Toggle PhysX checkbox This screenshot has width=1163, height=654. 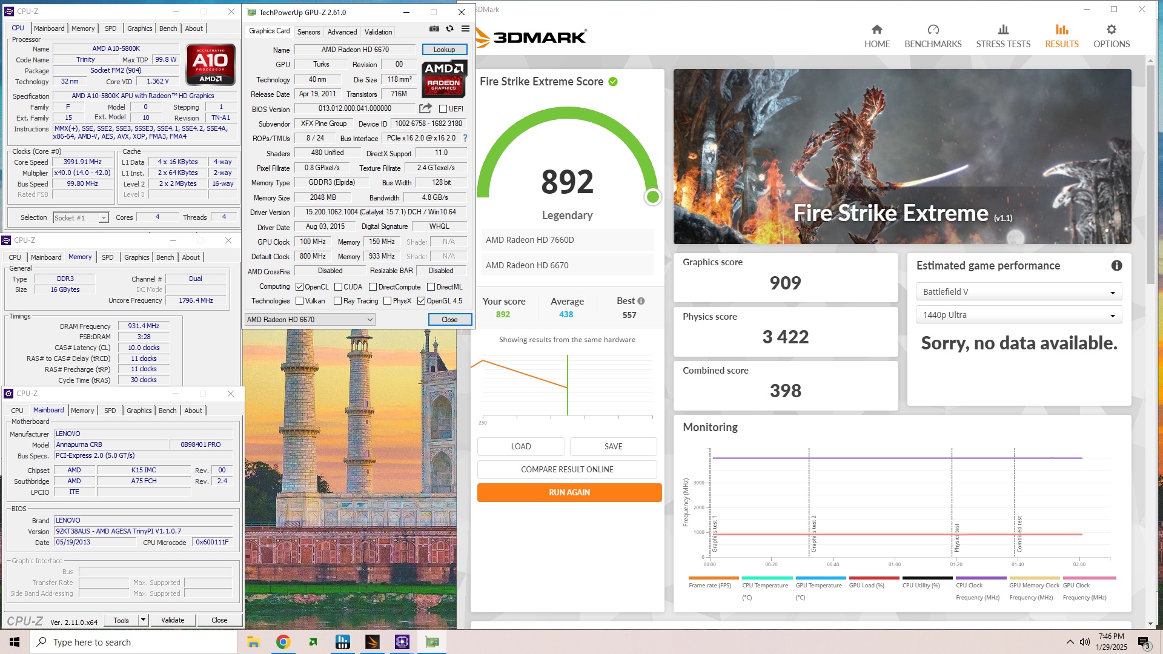coord(387,301)
